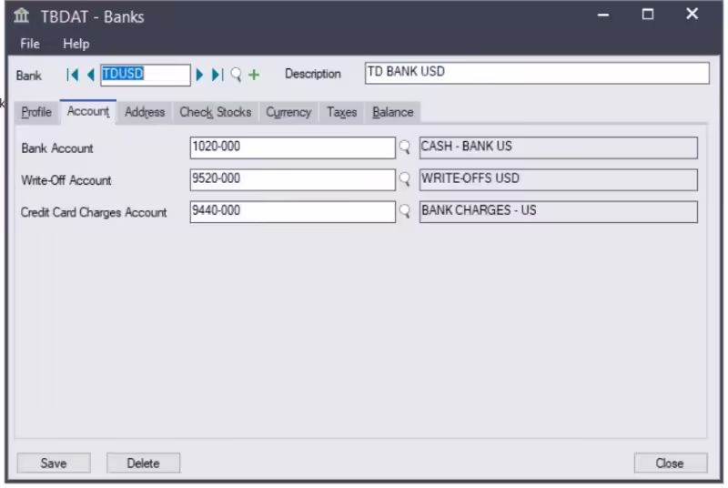Select the Account tab

88,112
